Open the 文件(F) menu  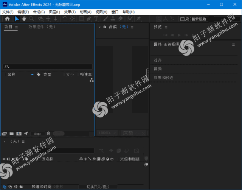tap(8, 12)
